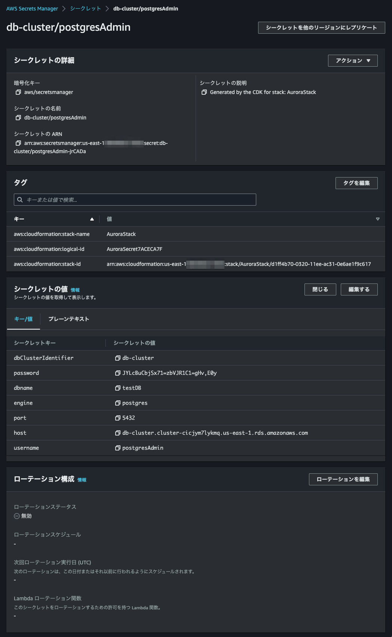Copy the encryption key aws/secretsmanager

pos(17,92)
